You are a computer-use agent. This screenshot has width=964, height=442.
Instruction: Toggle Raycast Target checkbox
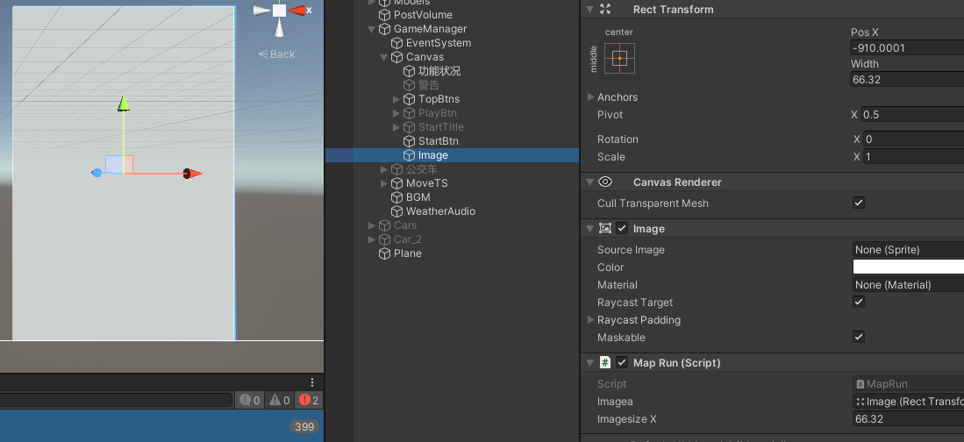[859, 302]
